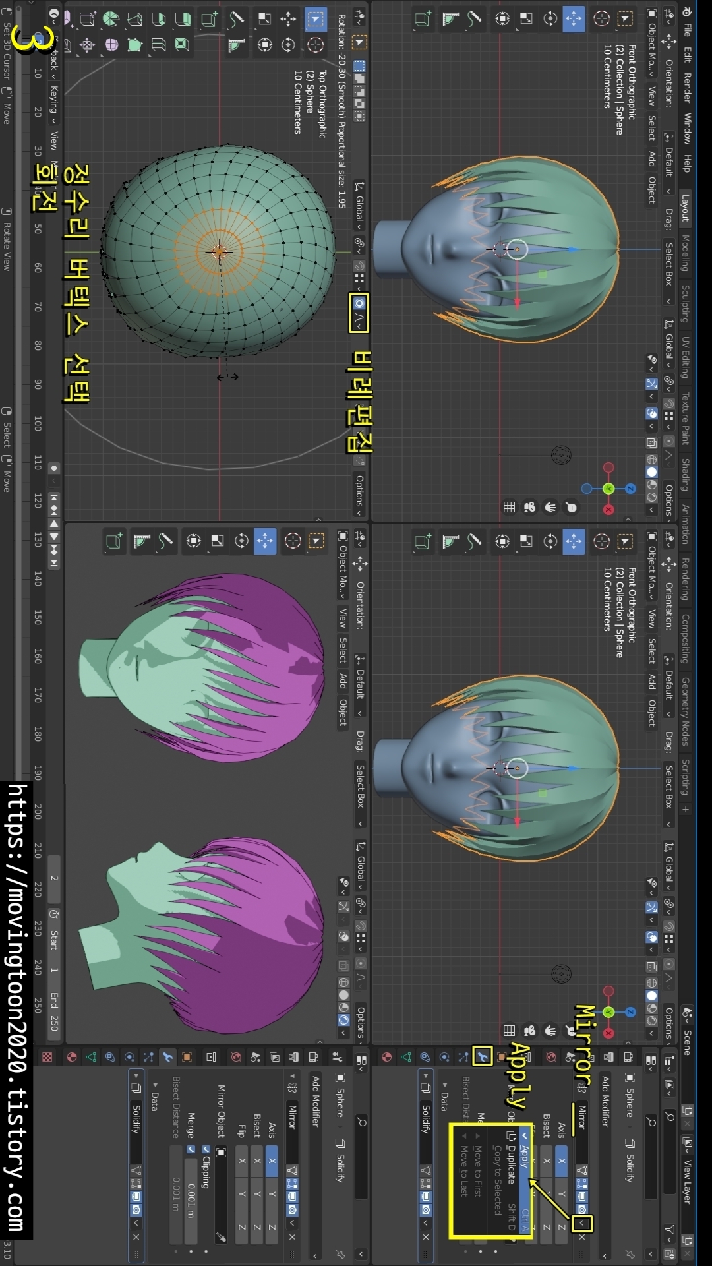
Task: Open the Help menu
Action: tap(687, 164)
